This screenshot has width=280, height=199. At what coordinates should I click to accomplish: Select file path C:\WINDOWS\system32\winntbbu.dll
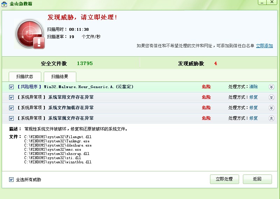click(x=58, y=162)
